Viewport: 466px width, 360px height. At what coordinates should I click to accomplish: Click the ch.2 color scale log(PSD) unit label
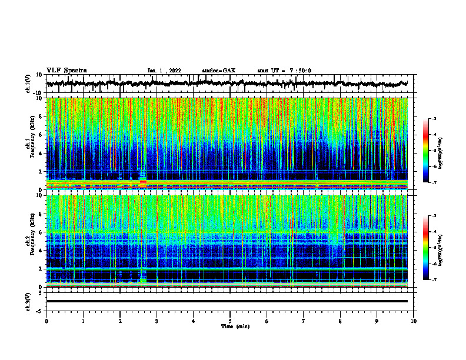pos(441,251)
